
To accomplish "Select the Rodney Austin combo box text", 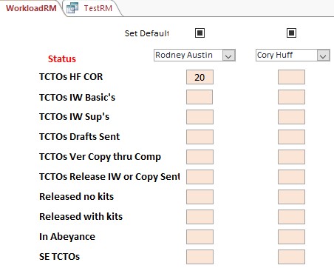I will pos(188,56).
